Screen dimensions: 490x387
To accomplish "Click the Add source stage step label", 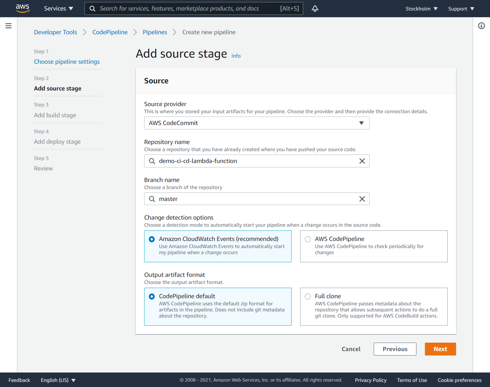I will (x=58, y=88).
